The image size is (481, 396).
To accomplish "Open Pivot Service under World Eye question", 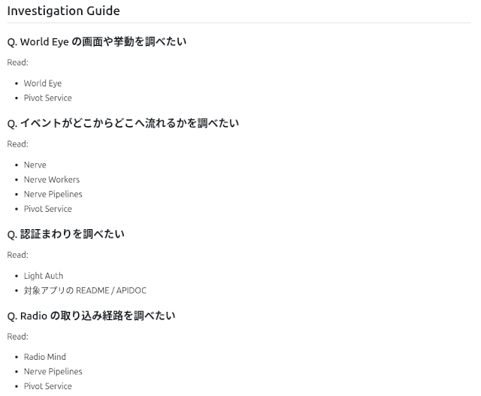I will pos(47,98).
